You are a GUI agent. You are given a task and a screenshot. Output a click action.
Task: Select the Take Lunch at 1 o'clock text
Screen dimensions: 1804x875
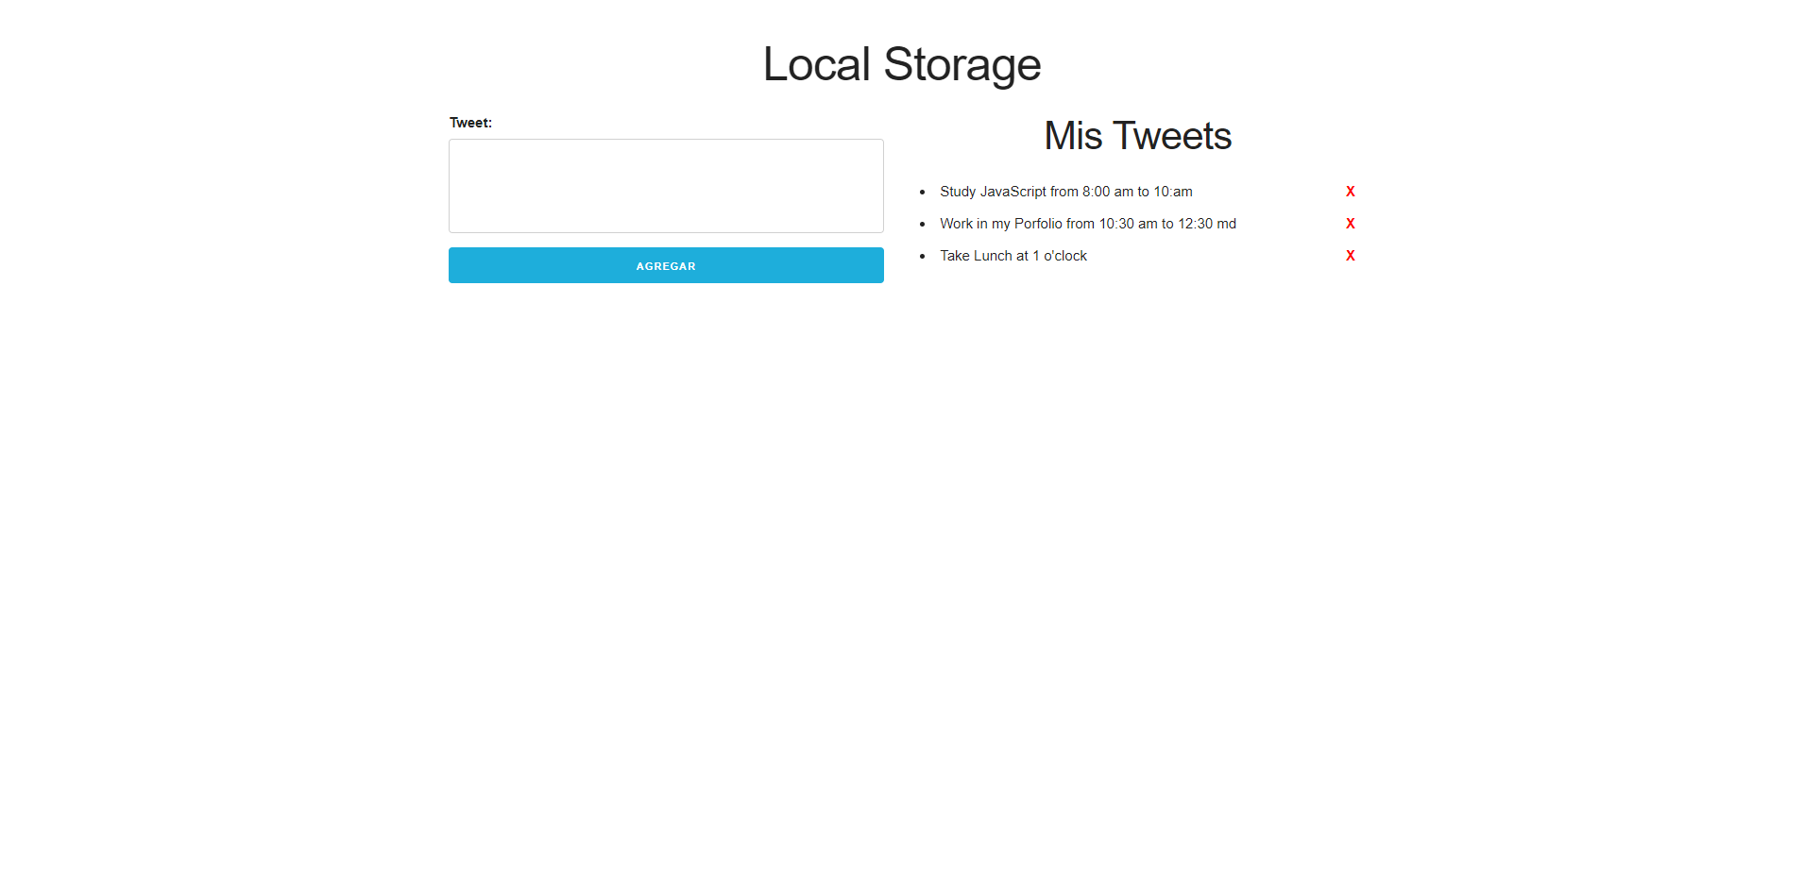click(1013, 256)
